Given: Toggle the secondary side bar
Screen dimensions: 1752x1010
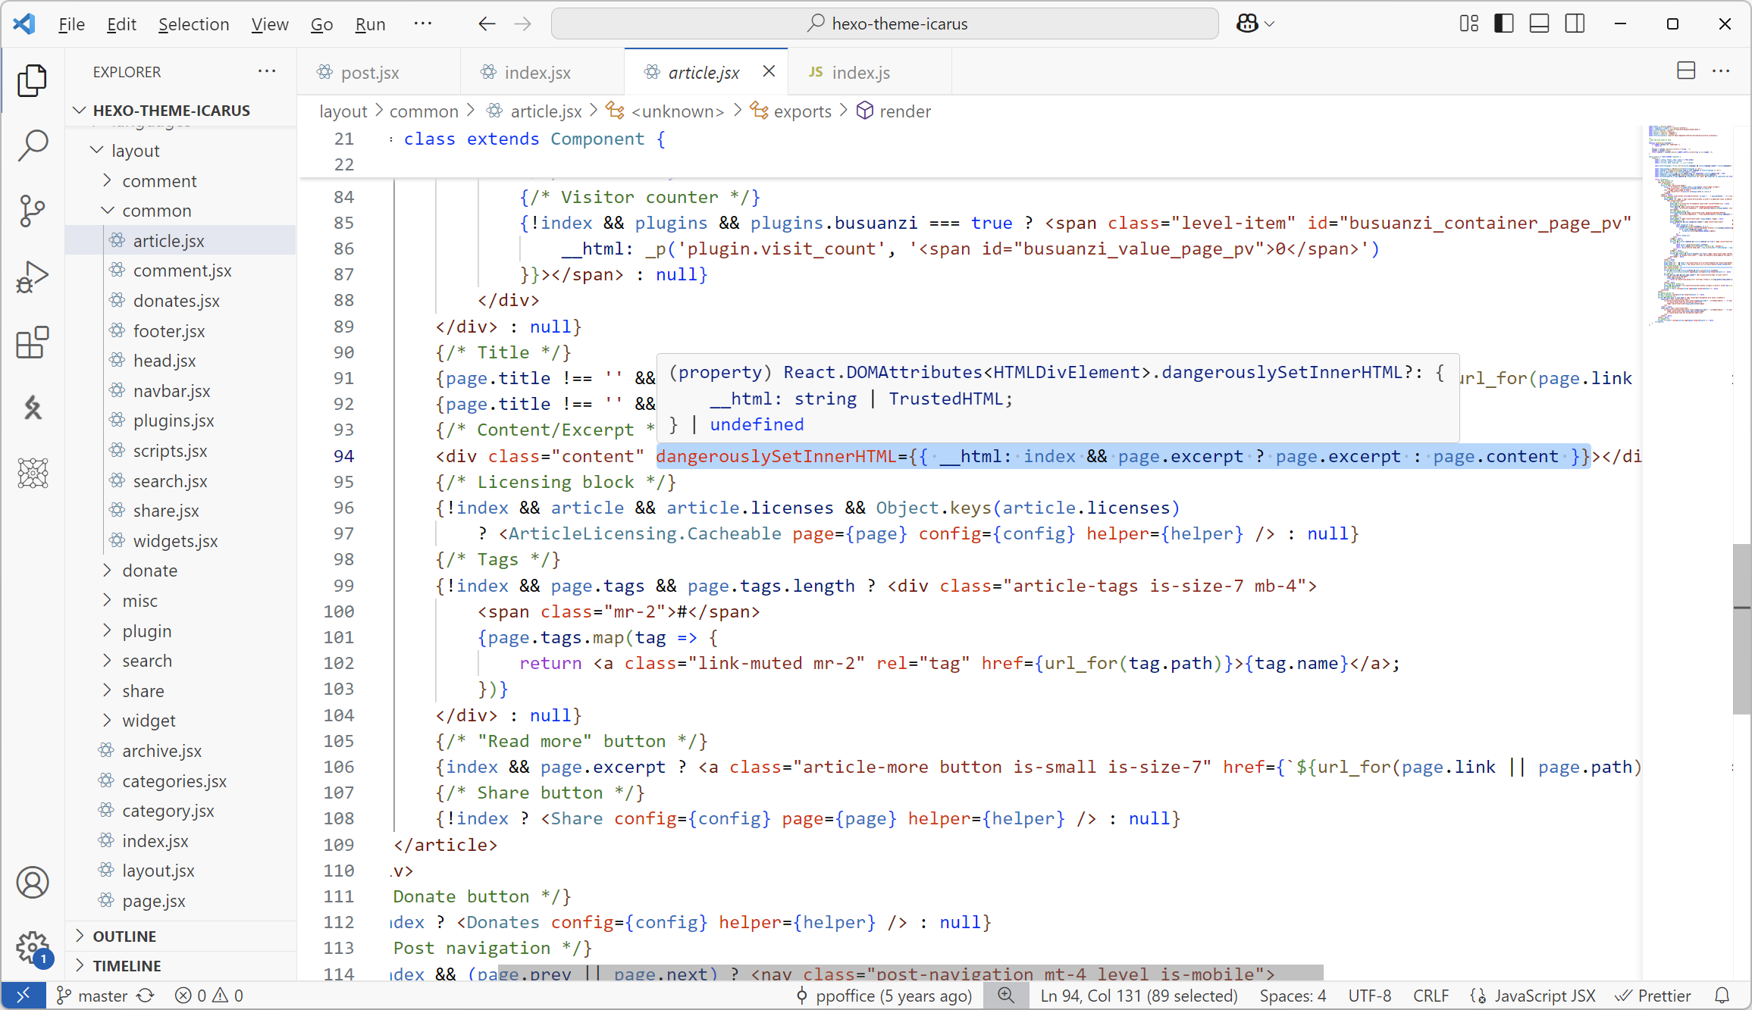Looking at the screenshot, I should 1575,23.
